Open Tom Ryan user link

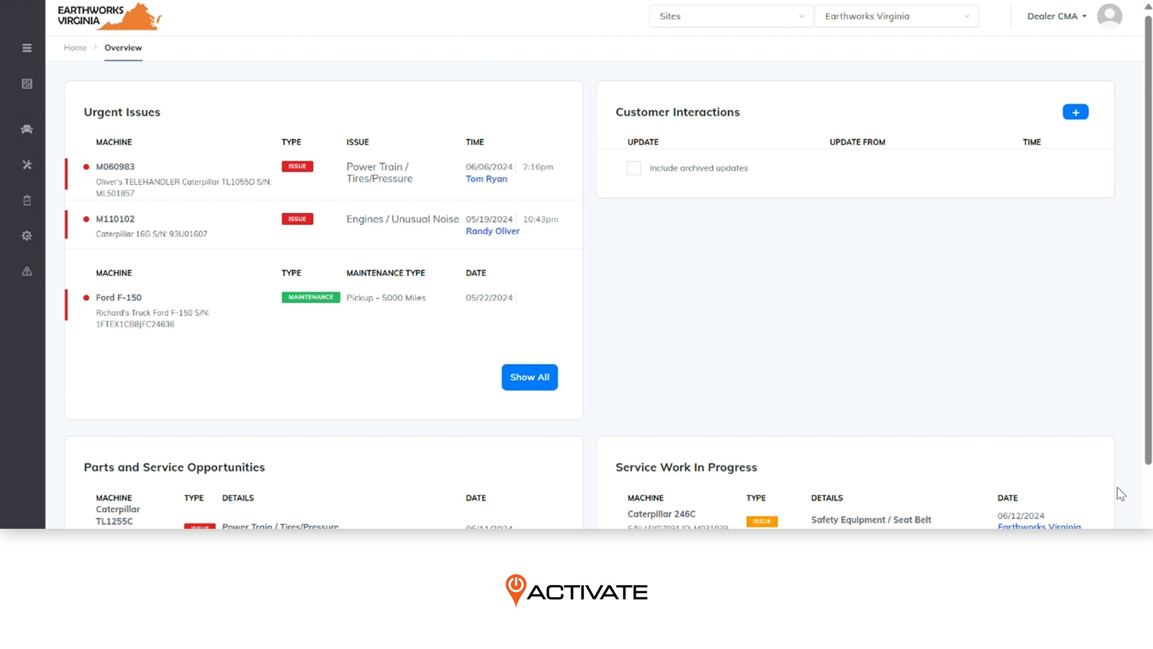486,179
